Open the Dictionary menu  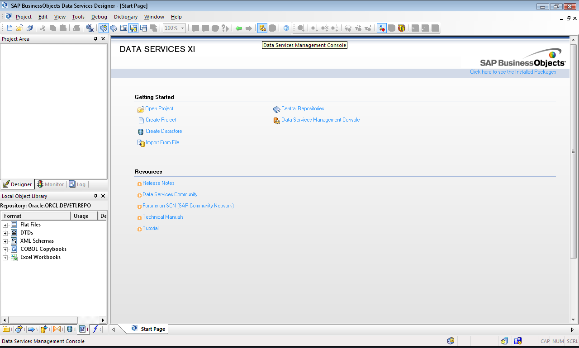[126, 17]
